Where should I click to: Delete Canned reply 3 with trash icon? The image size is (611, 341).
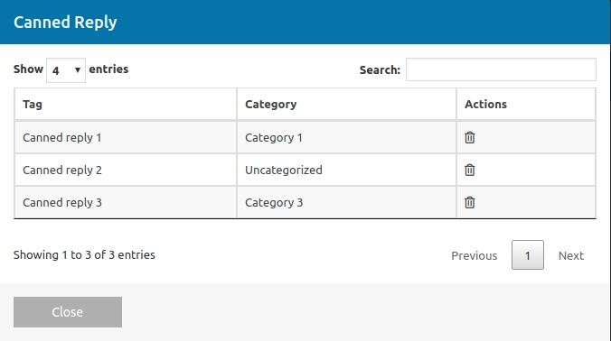point(470,203)
